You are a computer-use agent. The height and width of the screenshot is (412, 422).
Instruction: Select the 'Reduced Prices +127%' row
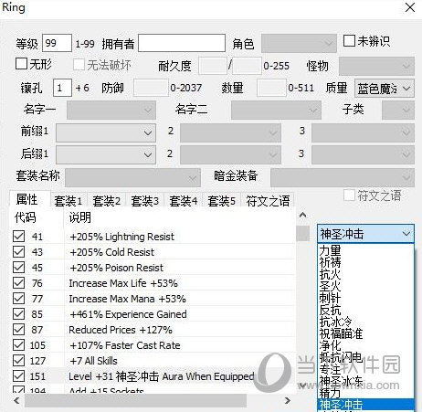click(x=153, y=330)
